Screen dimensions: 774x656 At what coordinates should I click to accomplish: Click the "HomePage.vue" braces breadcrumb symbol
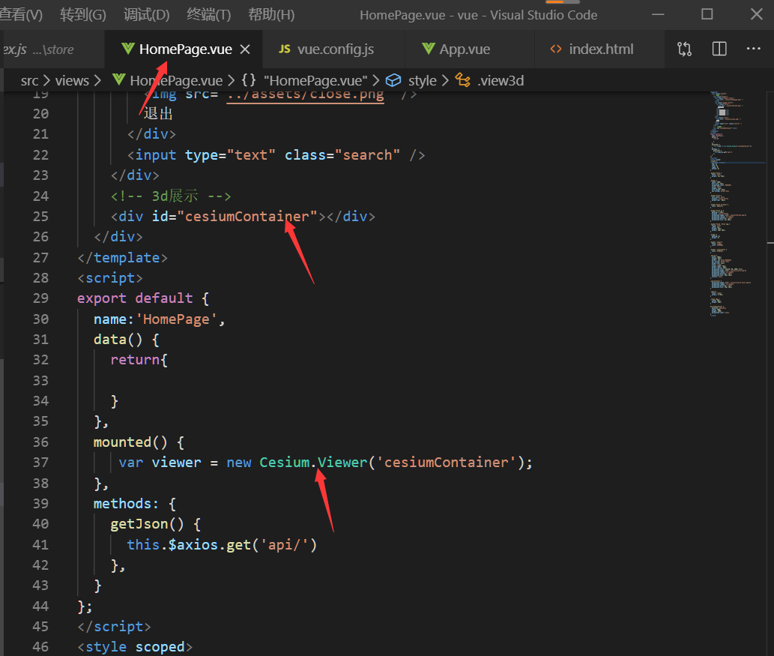point(304,80)
